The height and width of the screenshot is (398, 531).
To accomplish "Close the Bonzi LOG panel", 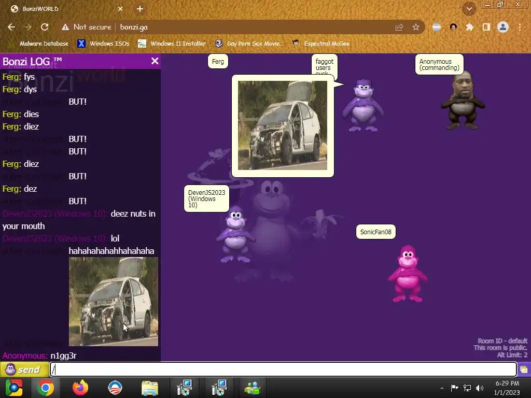I will pyautogui.click(x=155, y=61).
